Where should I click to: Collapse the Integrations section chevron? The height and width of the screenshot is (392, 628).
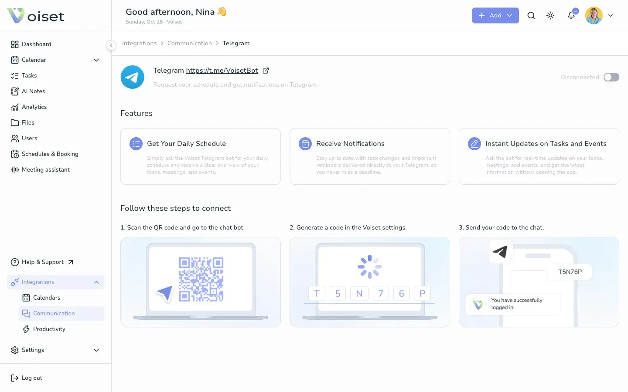(x=96, y=282)
